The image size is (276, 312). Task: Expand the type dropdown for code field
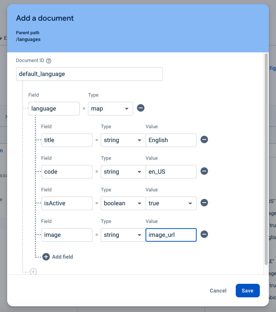(x=123, y=172)
